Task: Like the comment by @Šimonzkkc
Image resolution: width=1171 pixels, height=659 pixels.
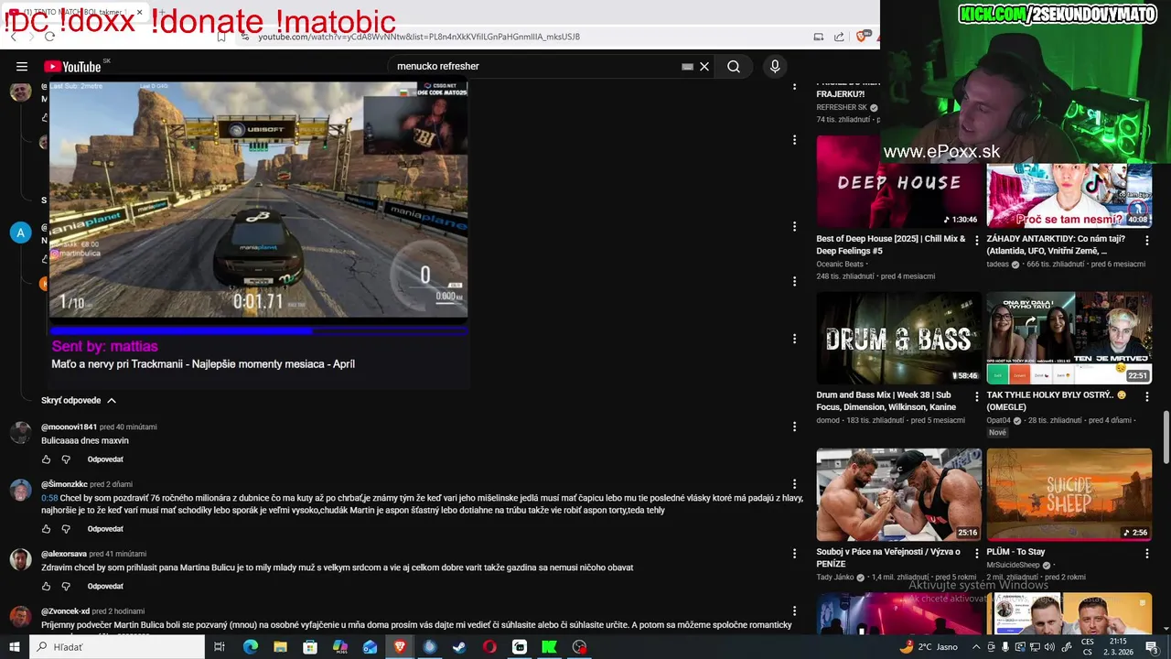Action: 47,529
